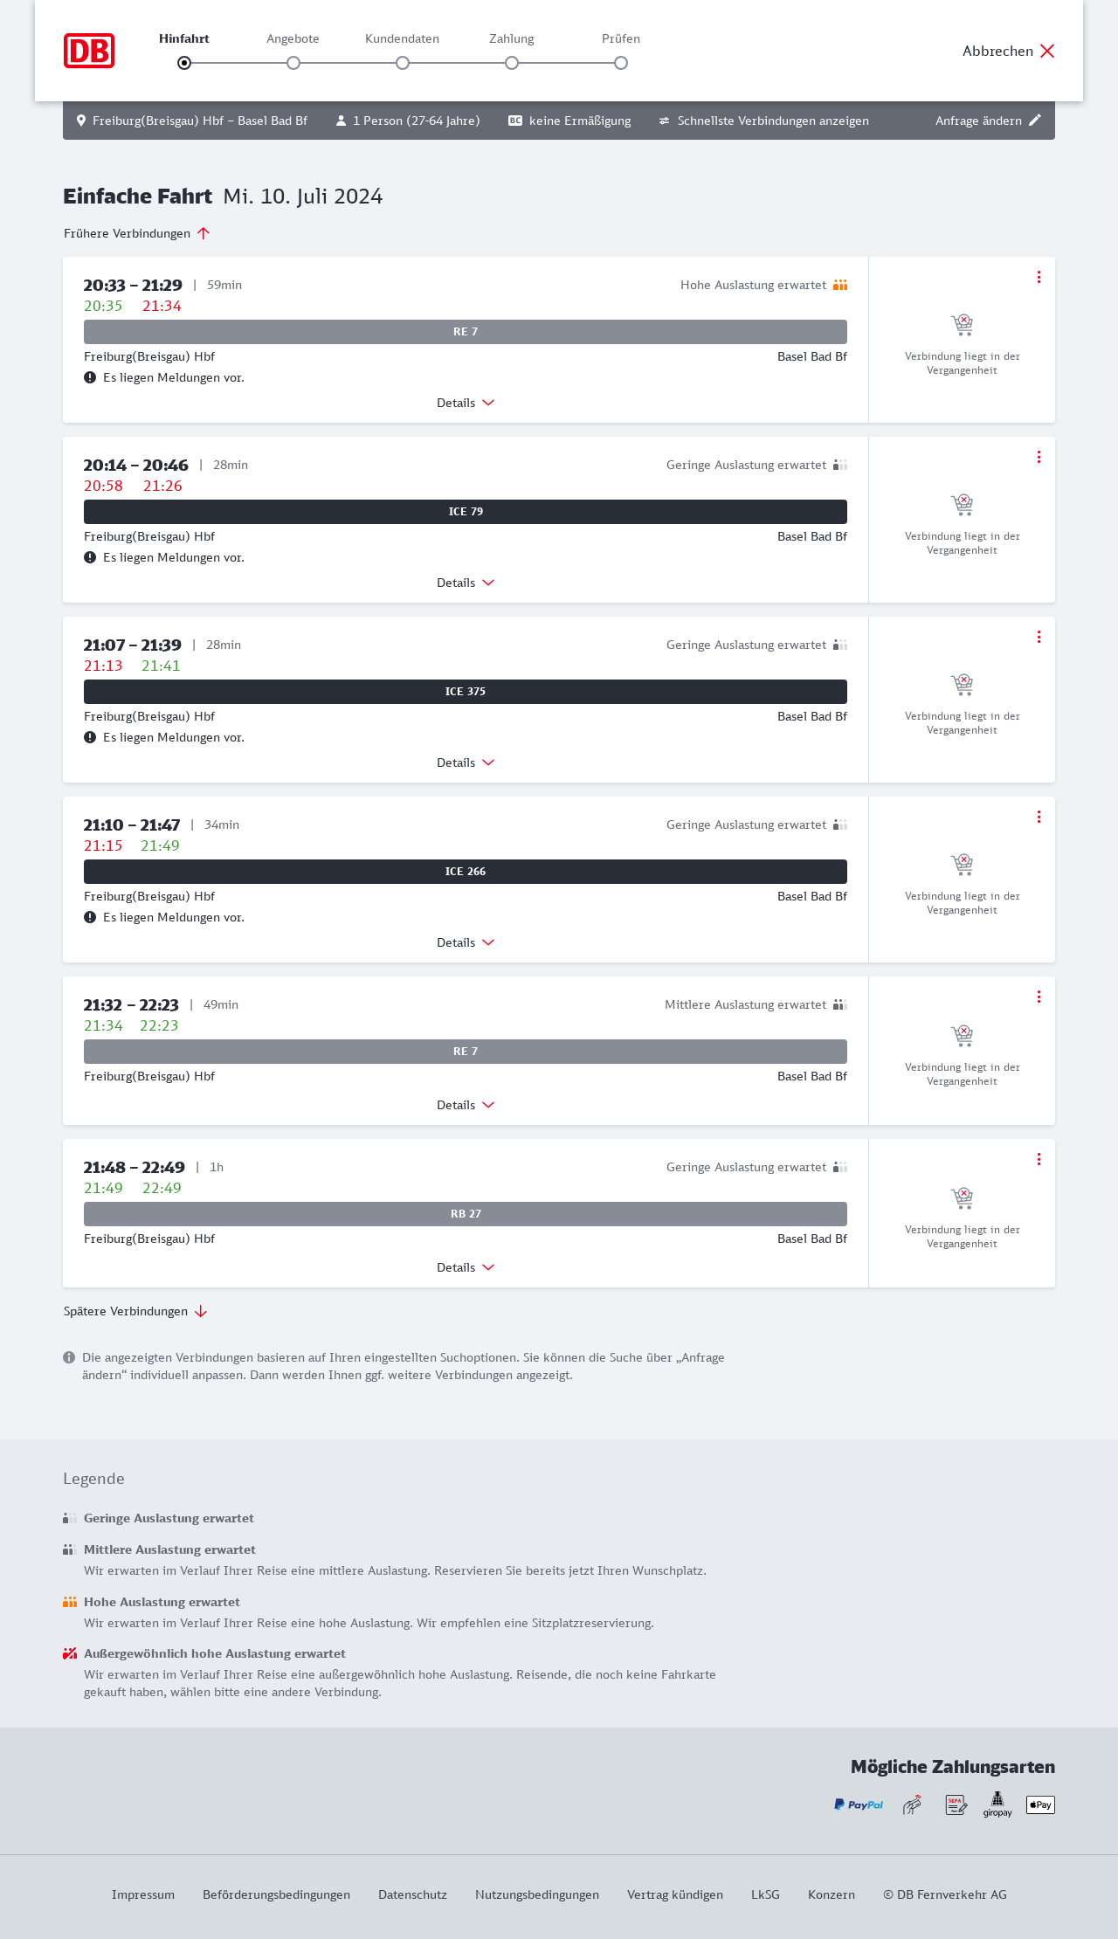Click the PayPal payment icon
This screenshot has width=1118, height=1939.
point(859,1804)
